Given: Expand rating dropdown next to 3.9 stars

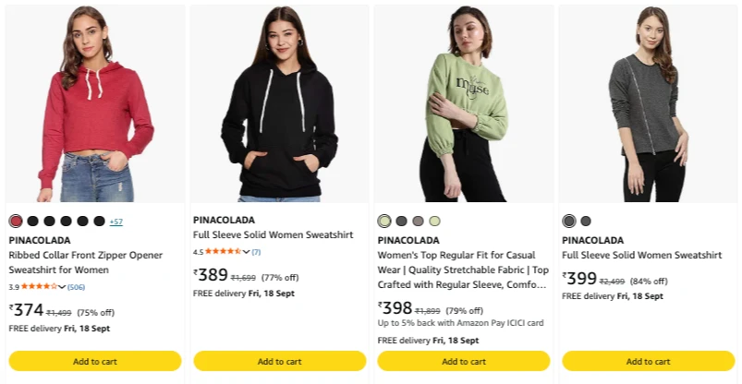Looking at the screenshot, I should [62, 286].
